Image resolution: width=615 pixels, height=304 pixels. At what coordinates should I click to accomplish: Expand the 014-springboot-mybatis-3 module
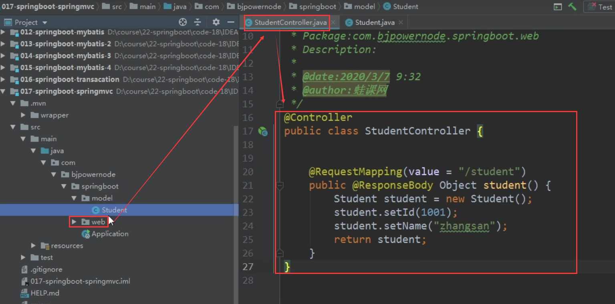coord(4,56)
